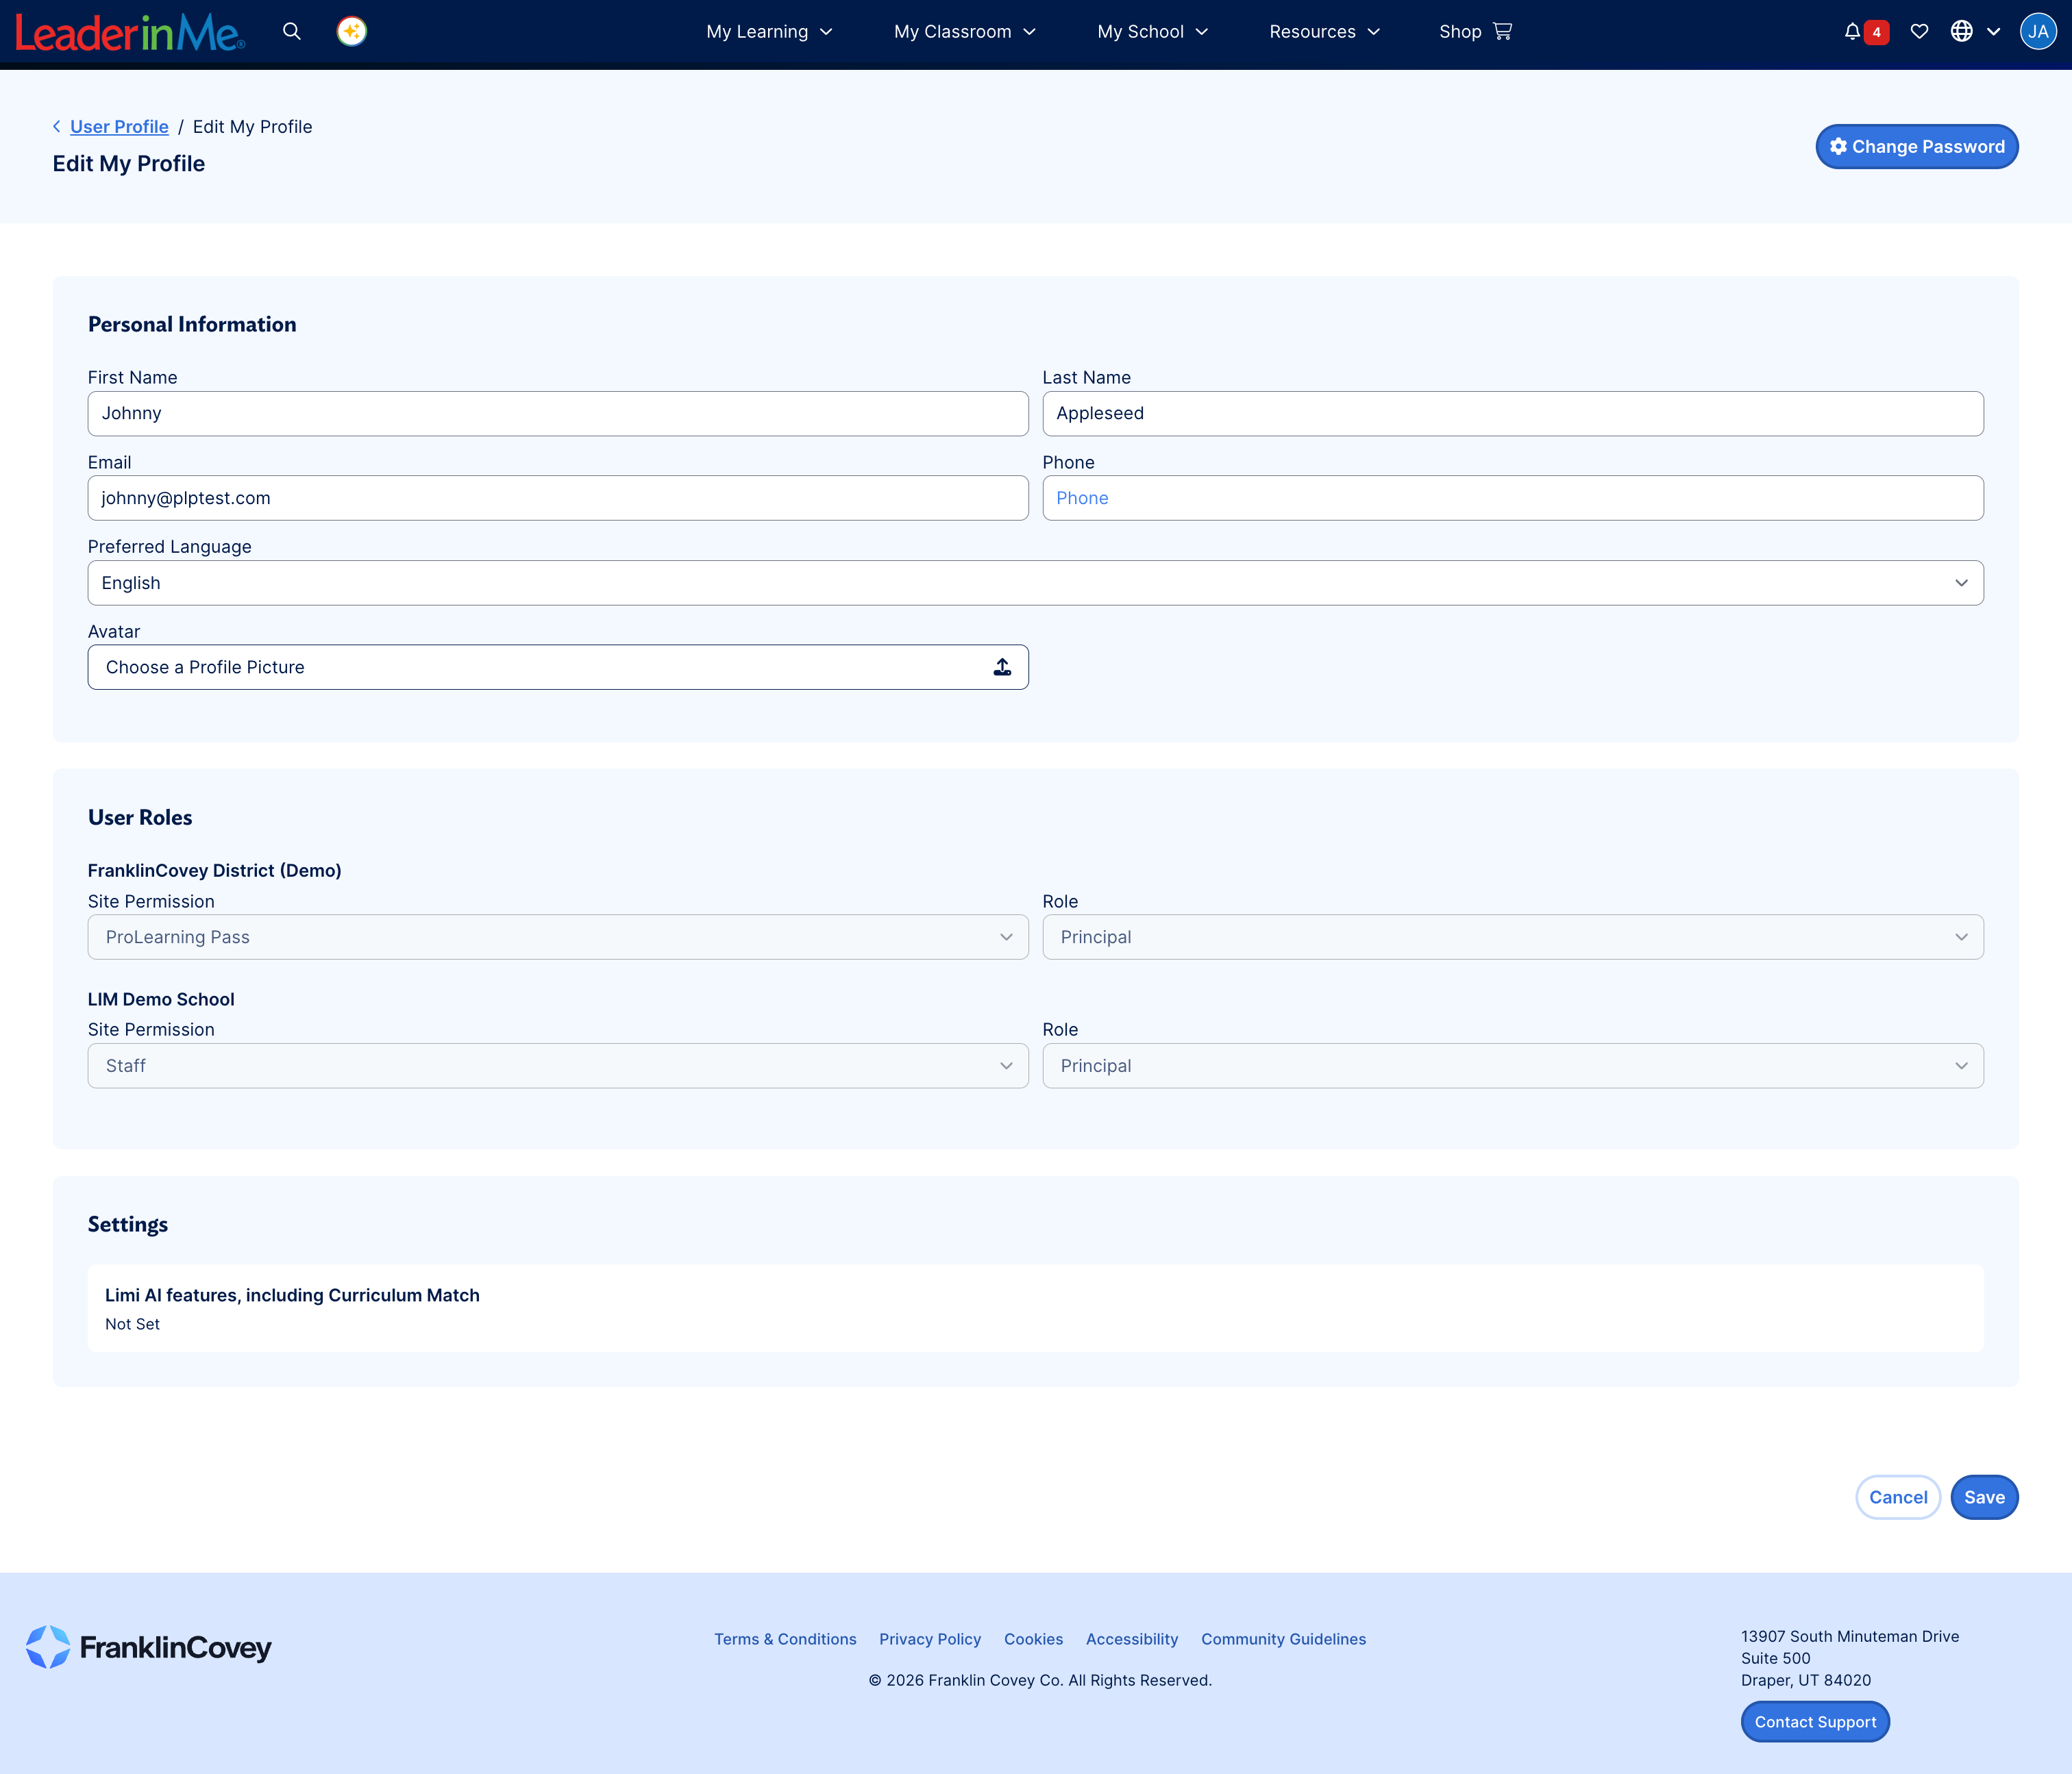Click the FranklinCovey footer logo
The height and width of the screenshot is (1774, 2072).
click(149, 1647)
